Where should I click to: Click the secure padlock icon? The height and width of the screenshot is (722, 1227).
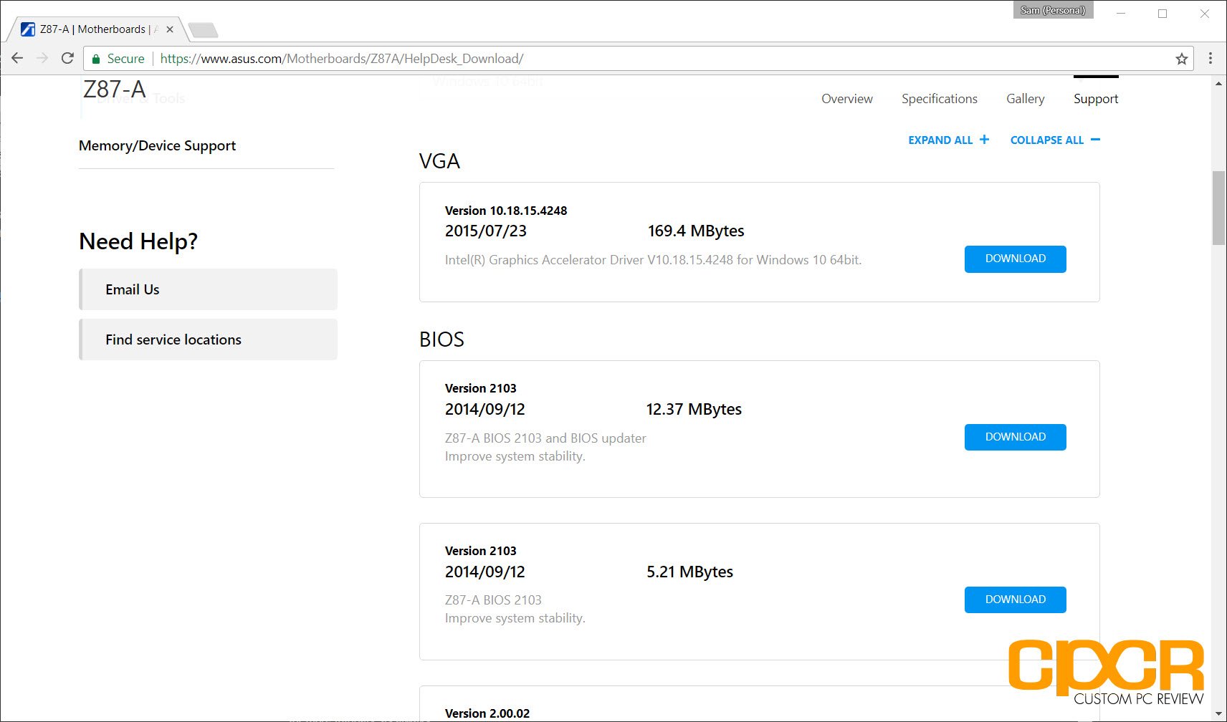[96, 59]
